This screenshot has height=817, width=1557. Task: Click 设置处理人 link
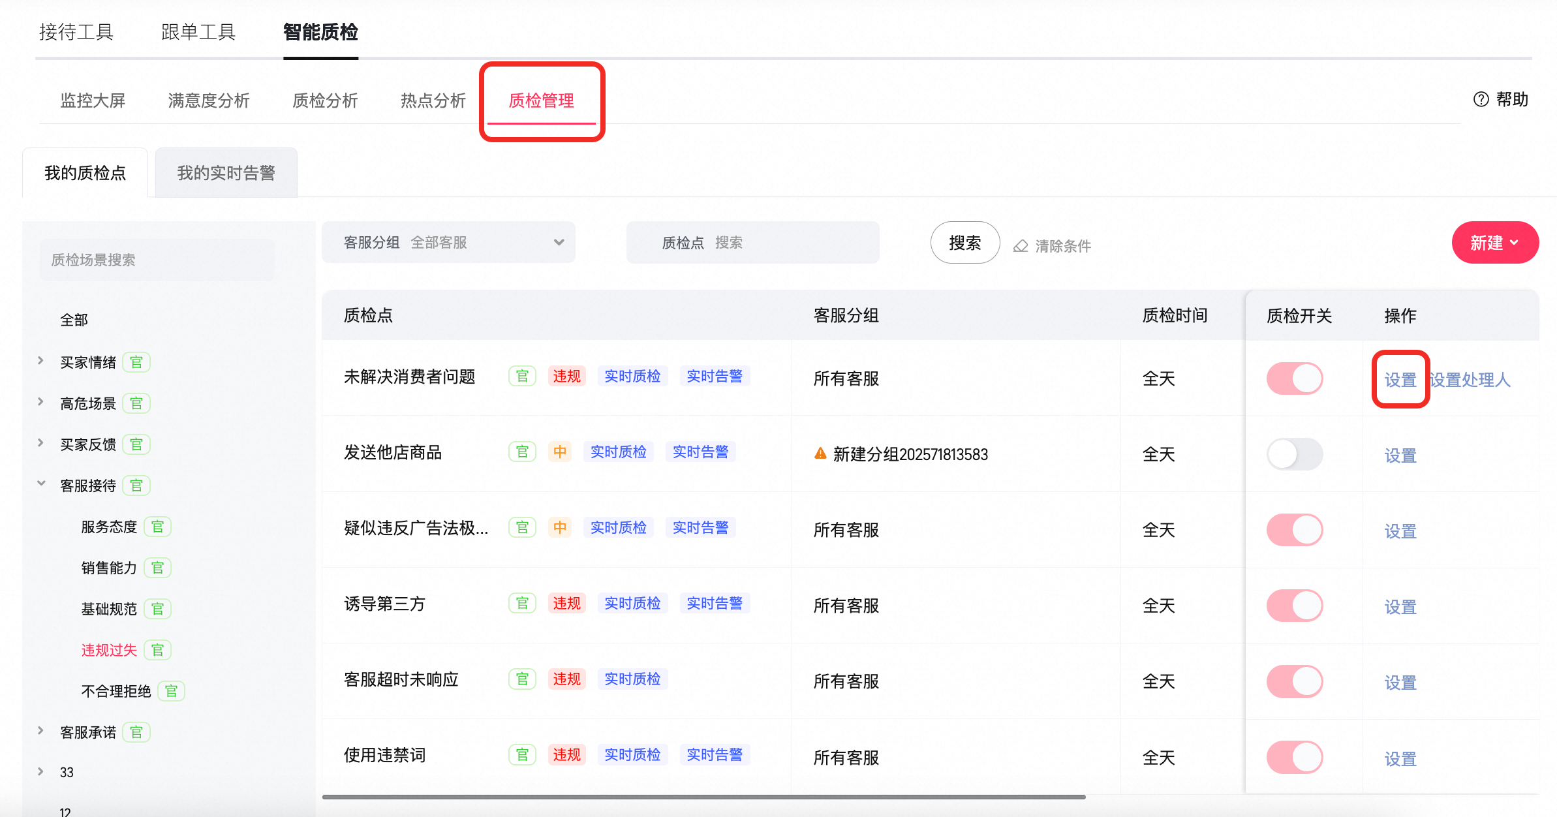pyautogui.click(x=1470, y=380)
